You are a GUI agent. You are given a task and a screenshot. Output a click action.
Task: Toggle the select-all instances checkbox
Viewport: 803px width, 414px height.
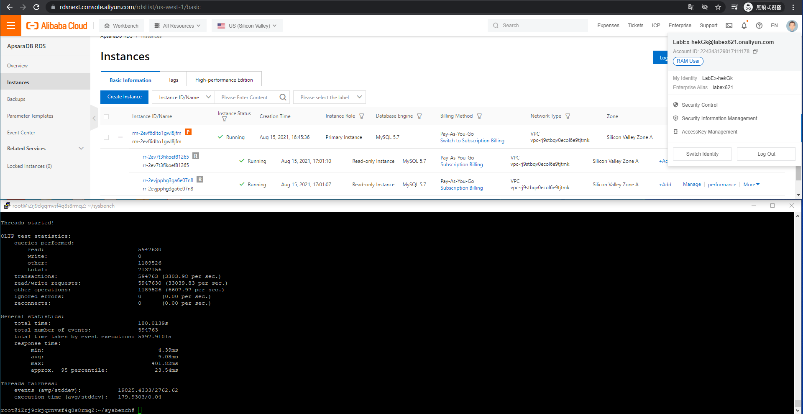point(106,117)
